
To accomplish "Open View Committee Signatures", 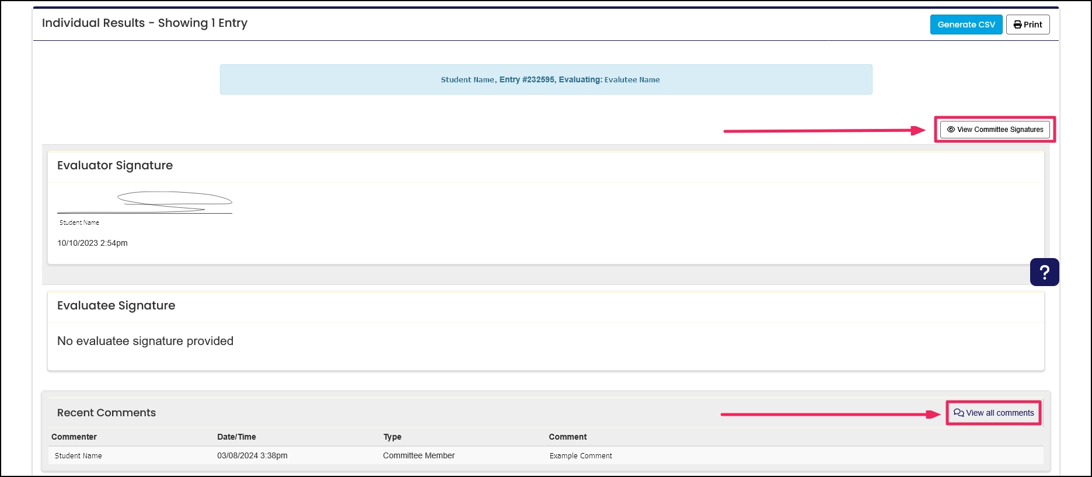I will point(995,130).
